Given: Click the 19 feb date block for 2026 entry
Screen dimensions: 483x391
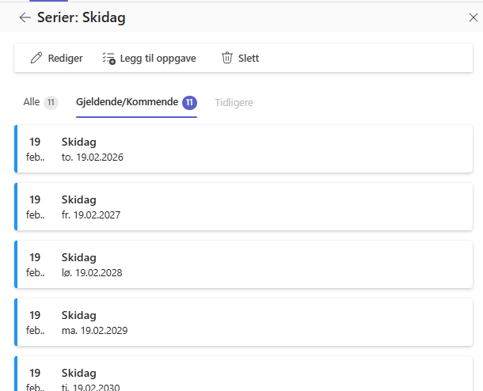Looking at the screenshot, I should (35, 150).
